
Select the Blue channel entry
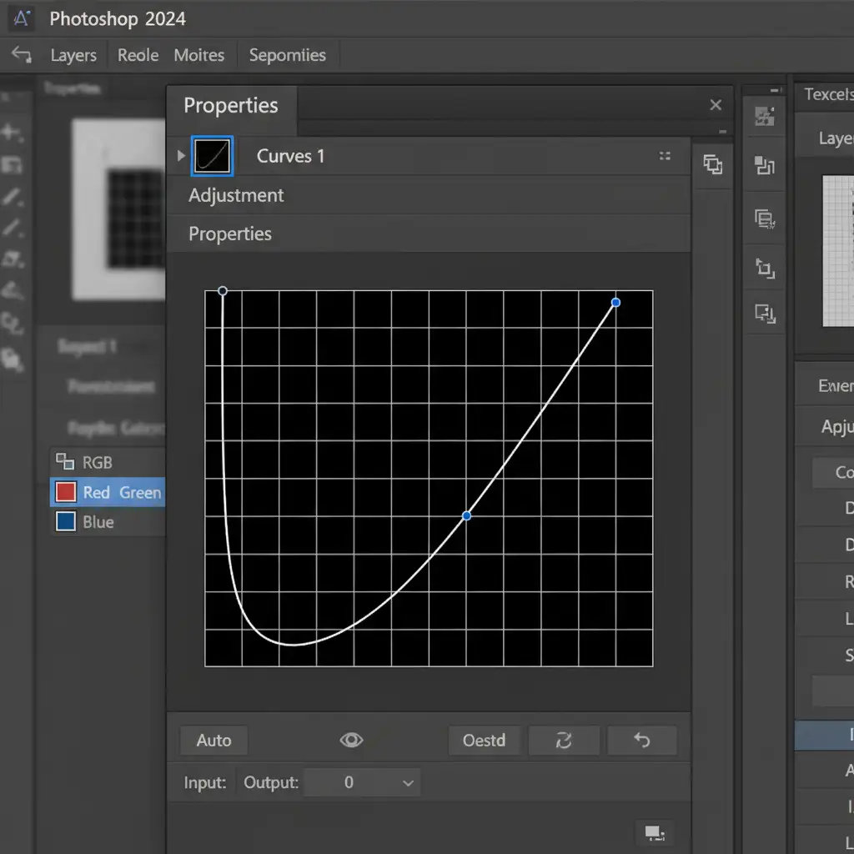pyautogui.click(x=98, y=522)
